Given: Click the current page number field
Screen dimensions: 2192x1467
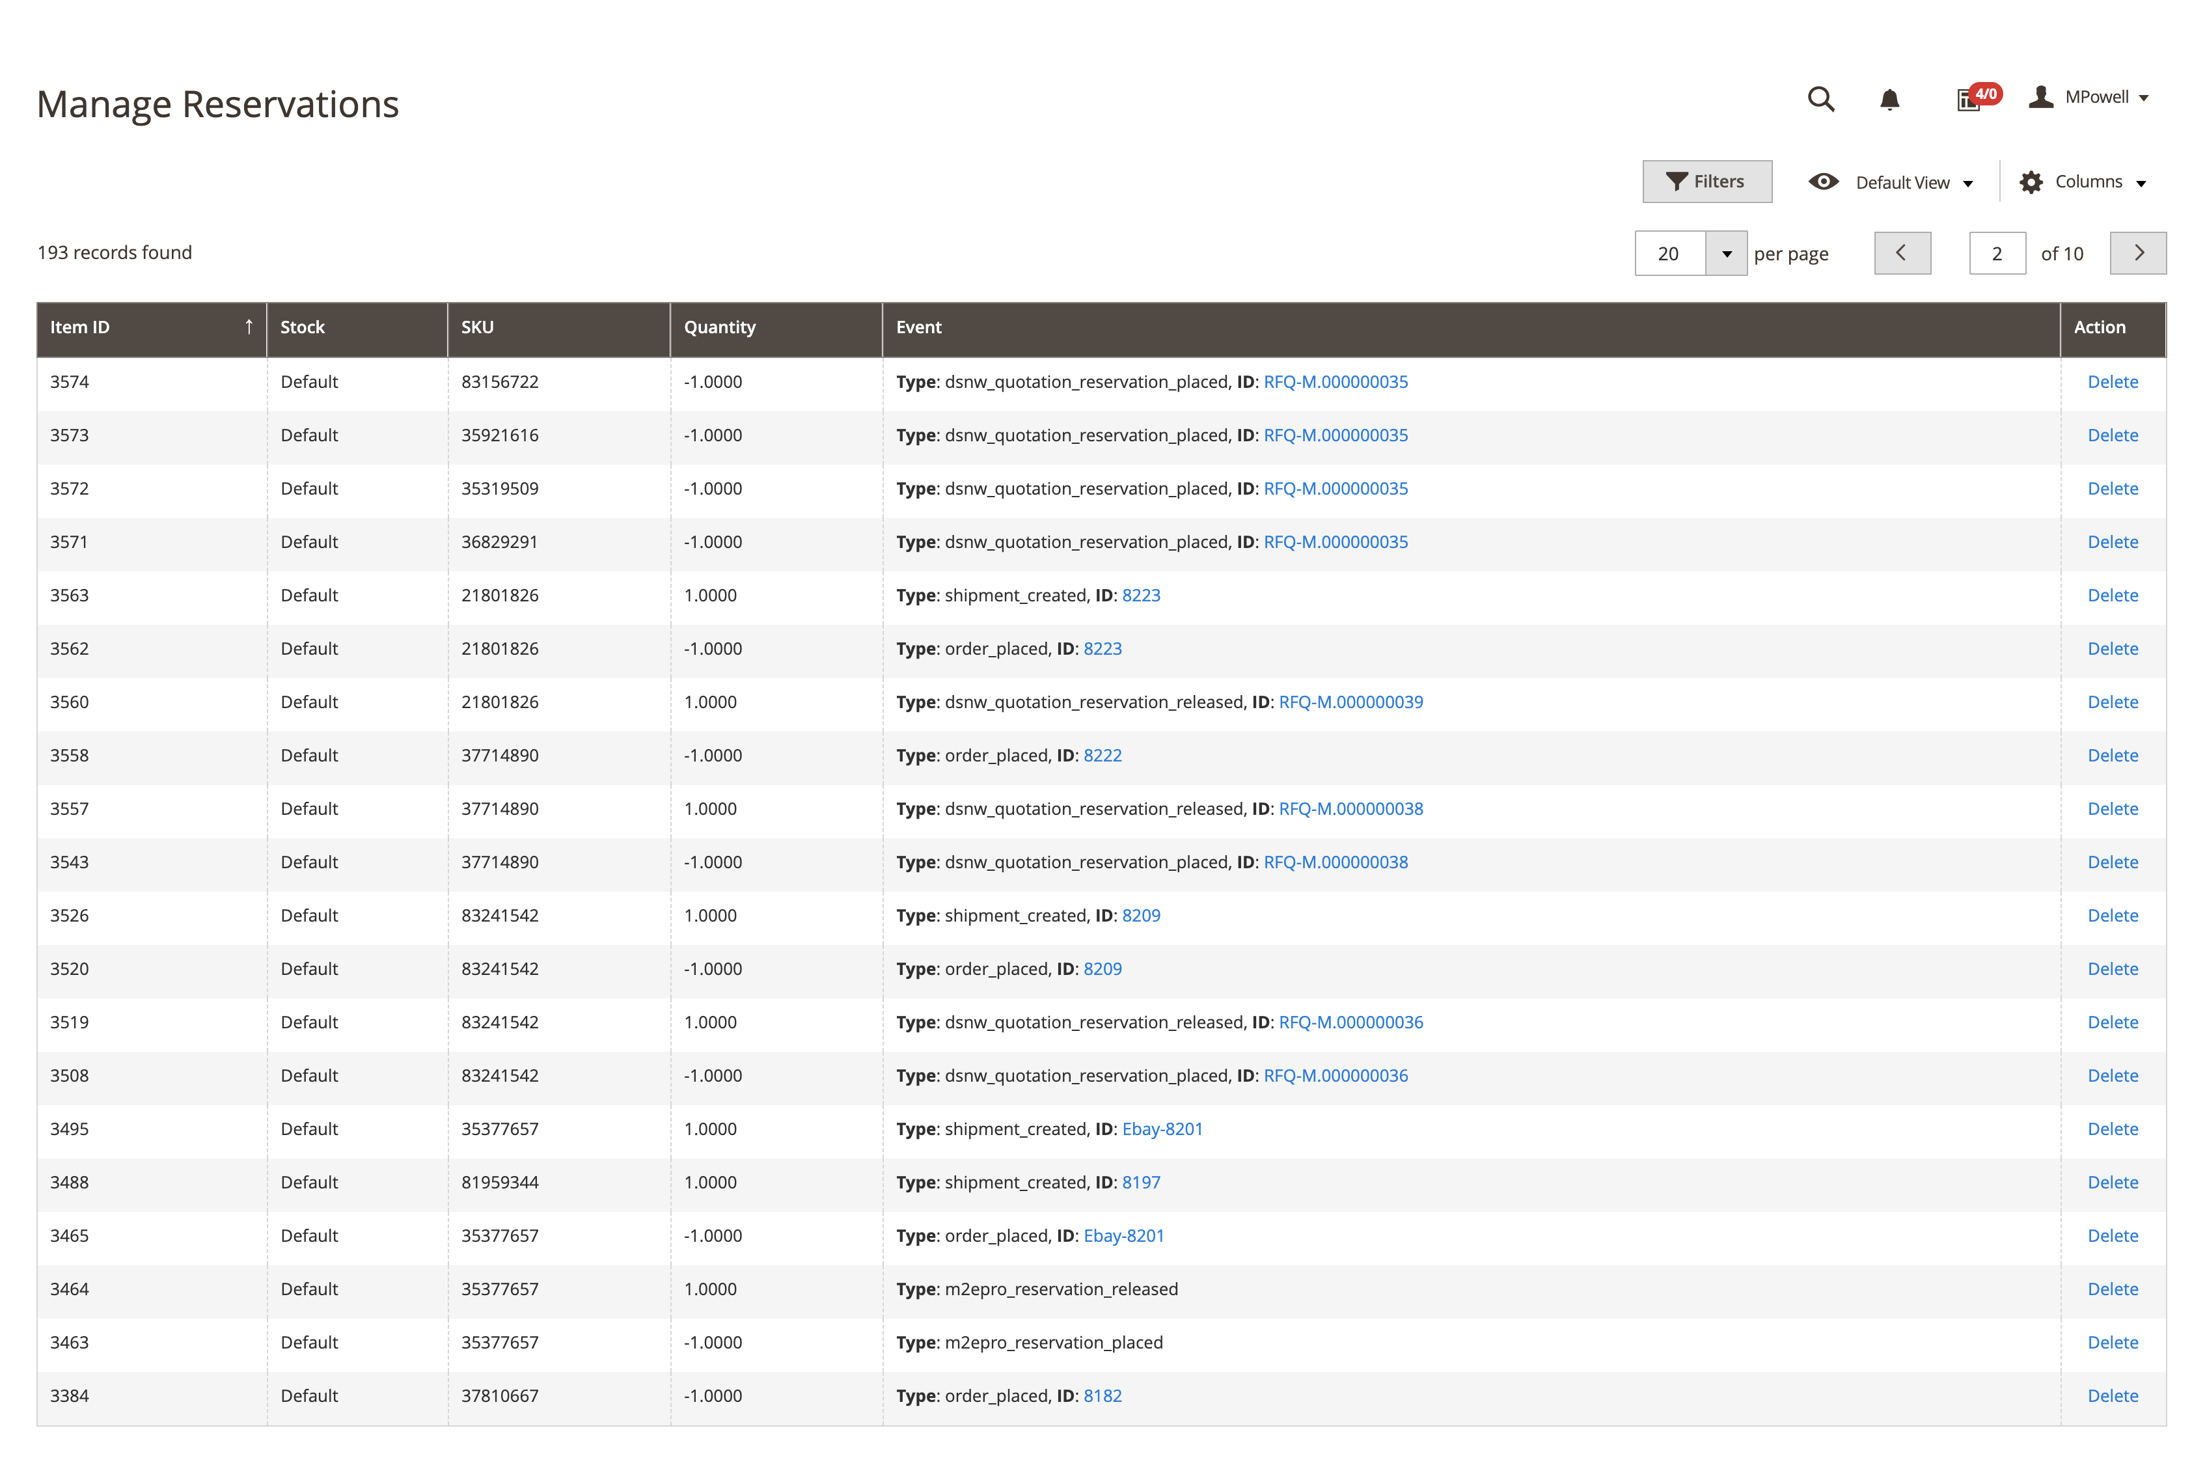Looking at the screenshot, I should coord(1997,254).
